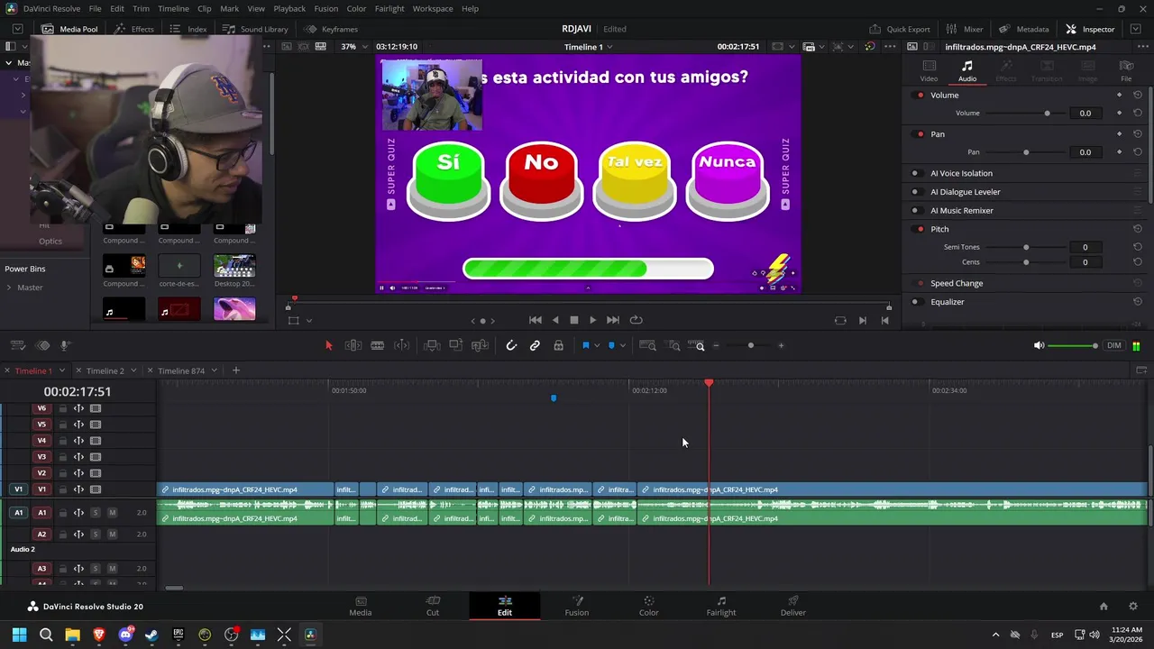
Task: Reset the Pitch section with its reset icon
Action: [x=1138, y=229]
